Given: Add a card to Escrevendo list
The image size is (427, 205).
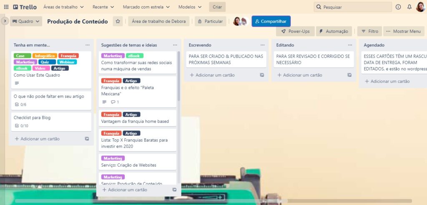Looking at the screenshot, I should click(212, 75).
